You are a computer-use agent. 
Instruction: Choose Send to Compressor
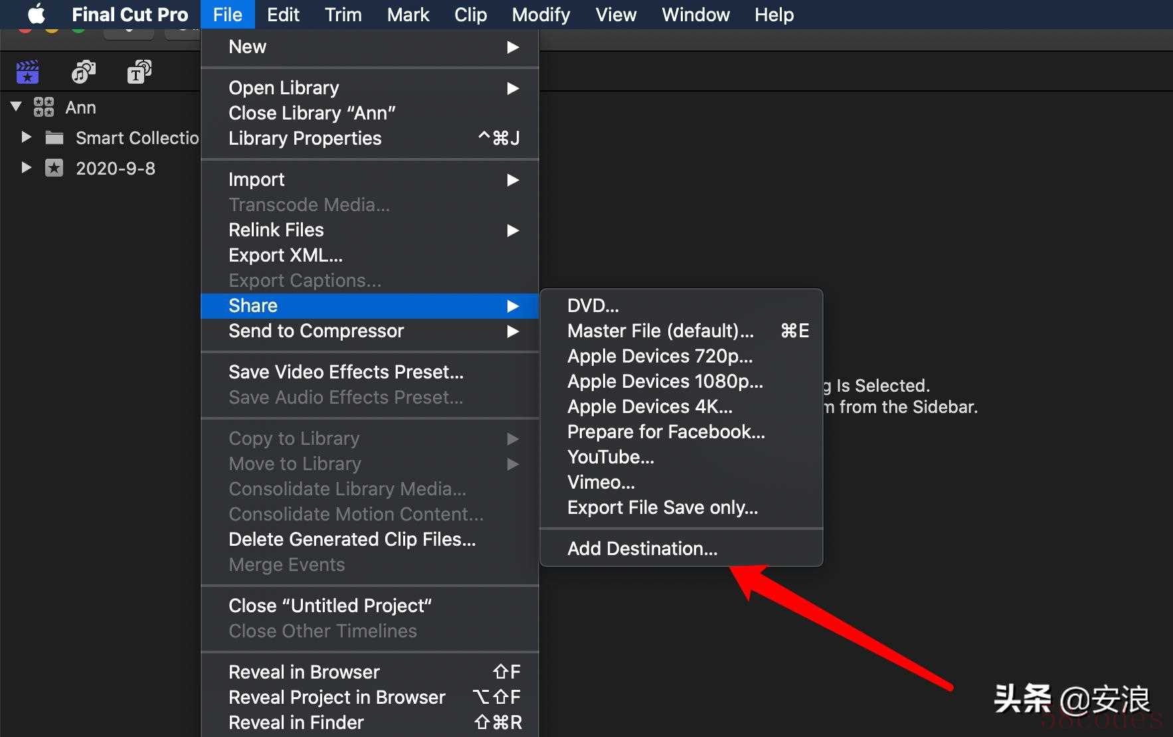370,331
